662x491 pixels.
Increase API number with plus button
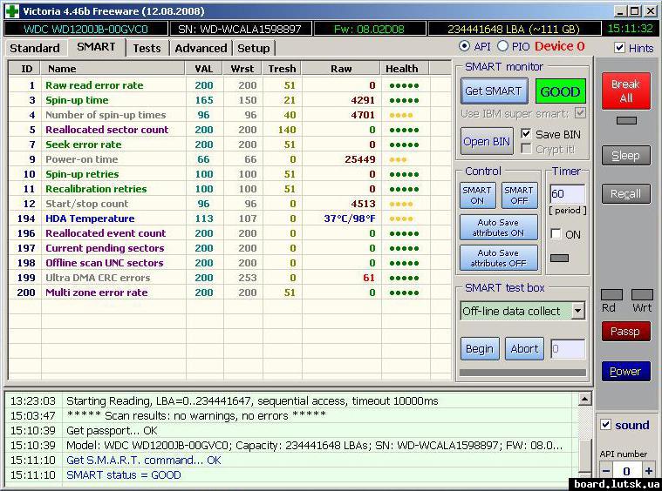pyautogui.click(x=648, y=471)
